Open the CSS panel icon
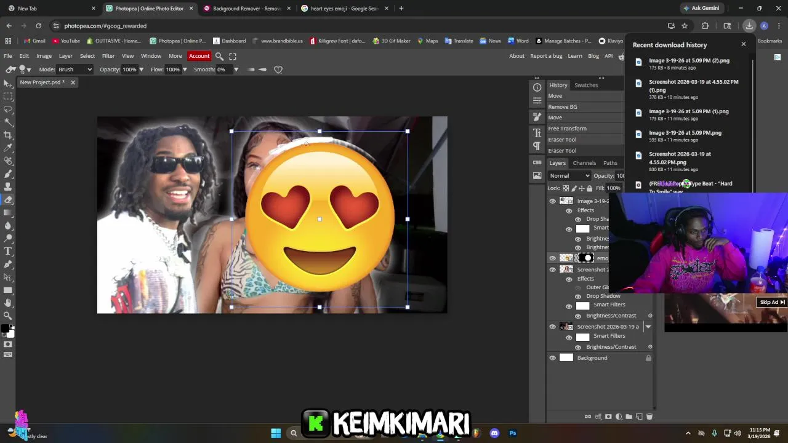The image size is (788, 443). pyautogui.click(x=537, y=162)
